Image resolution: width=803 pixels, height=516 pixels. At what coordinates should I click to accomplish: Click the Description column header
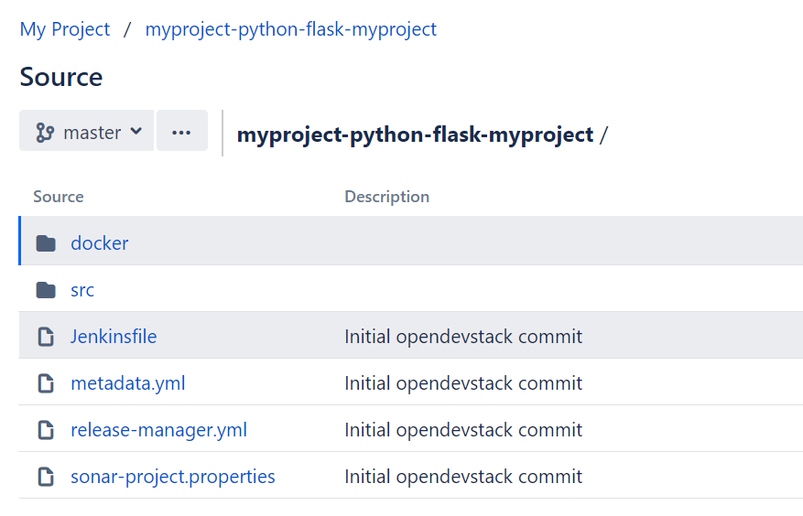tap(386, 197)
